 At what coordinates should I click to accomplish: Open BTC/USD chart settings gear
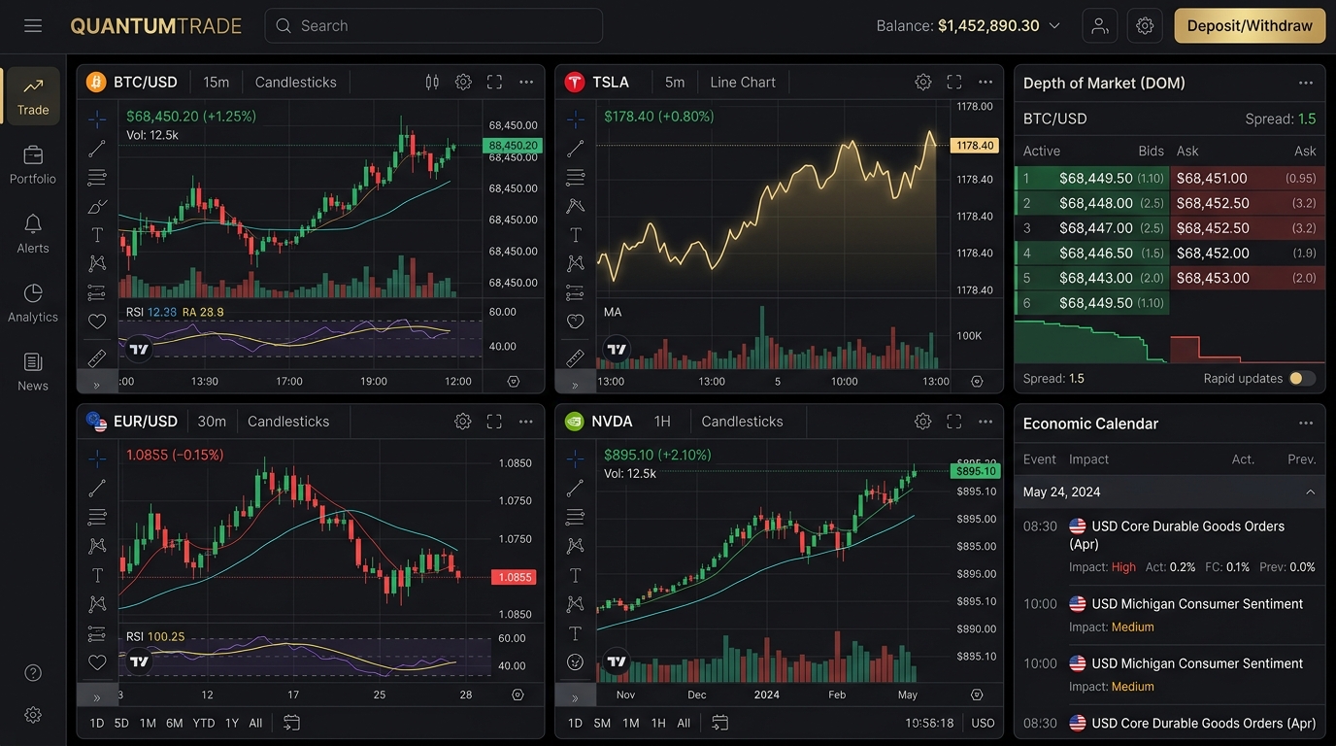[463, 83]
